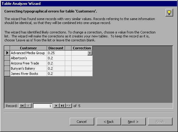Click the Discount column header
Image resolution: width=178 pixels, height=132 pixels.
pyautogui.click(x=56, y=48)
